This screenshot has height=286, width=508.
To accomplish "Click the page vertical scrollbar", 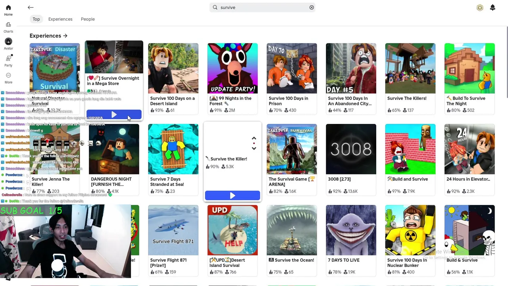I will (x=506, y=62).
